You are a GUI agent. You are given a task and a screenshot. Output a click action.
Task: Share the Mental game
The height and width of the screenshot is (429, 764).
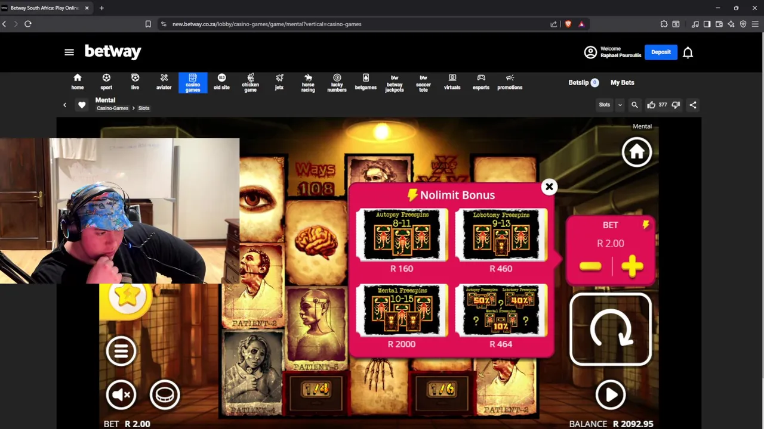tap(693, 105)
